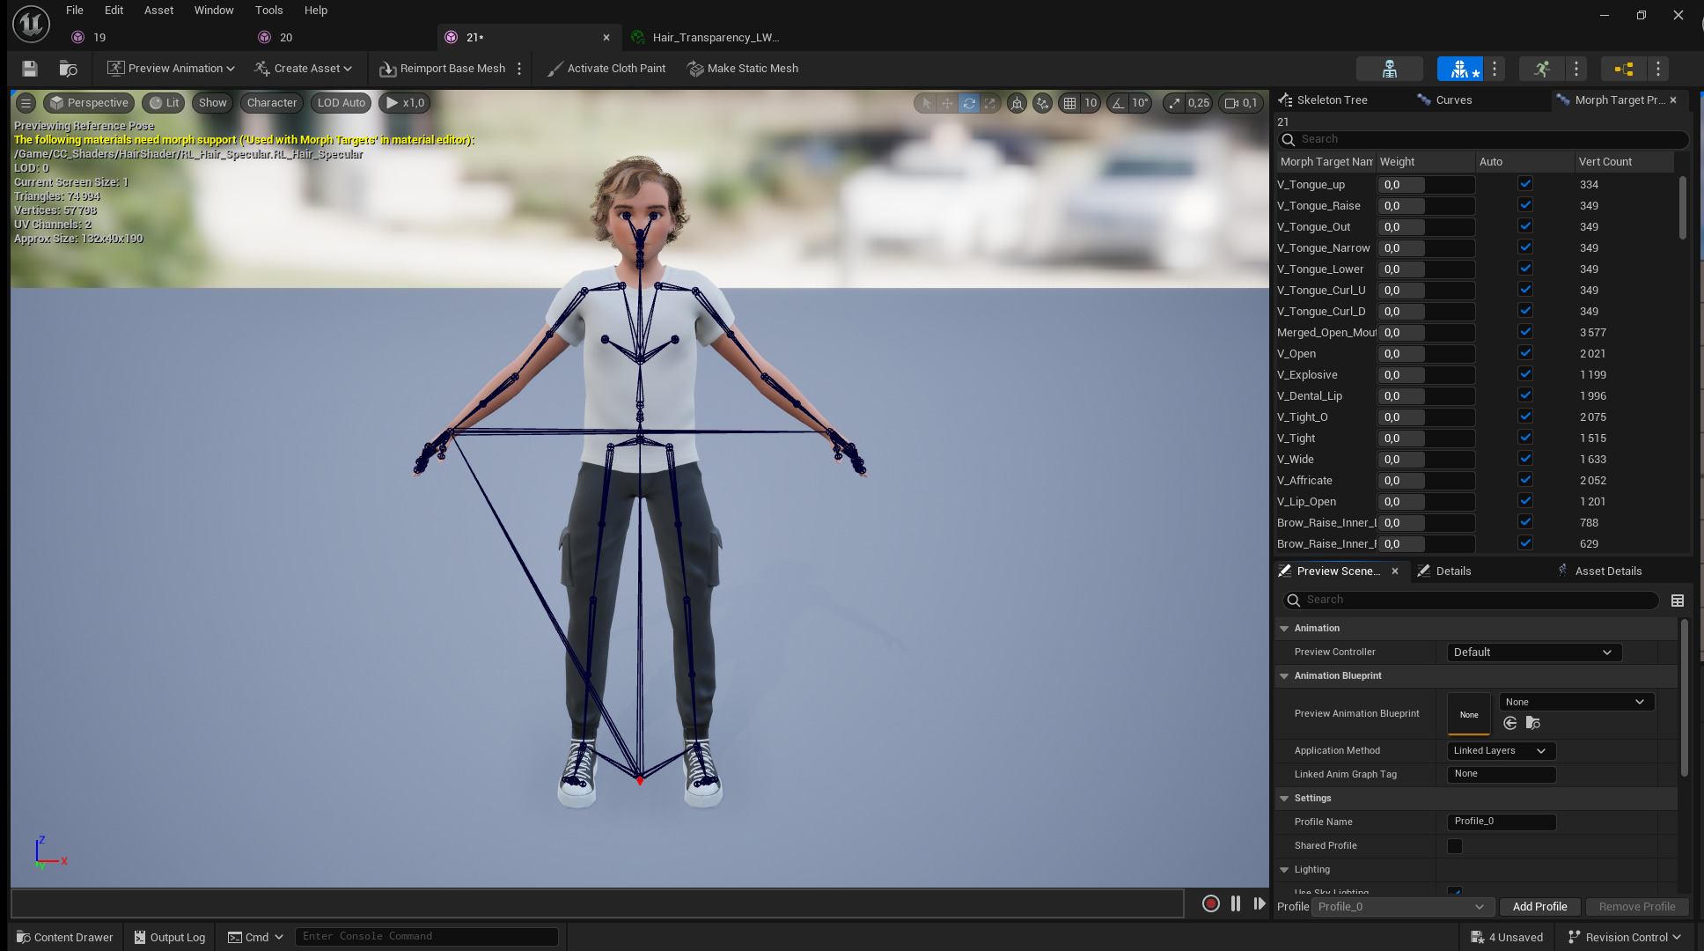Step forward one frame
The width and height of the screenshot is (1704, 951).
coord(1260,903)
